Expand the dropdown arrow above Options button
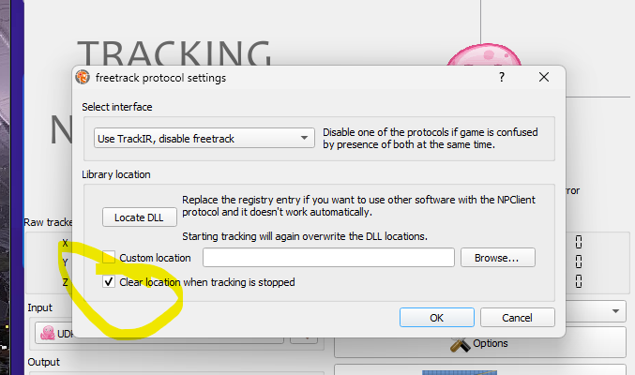635x375 pixels. coord(615,311)
